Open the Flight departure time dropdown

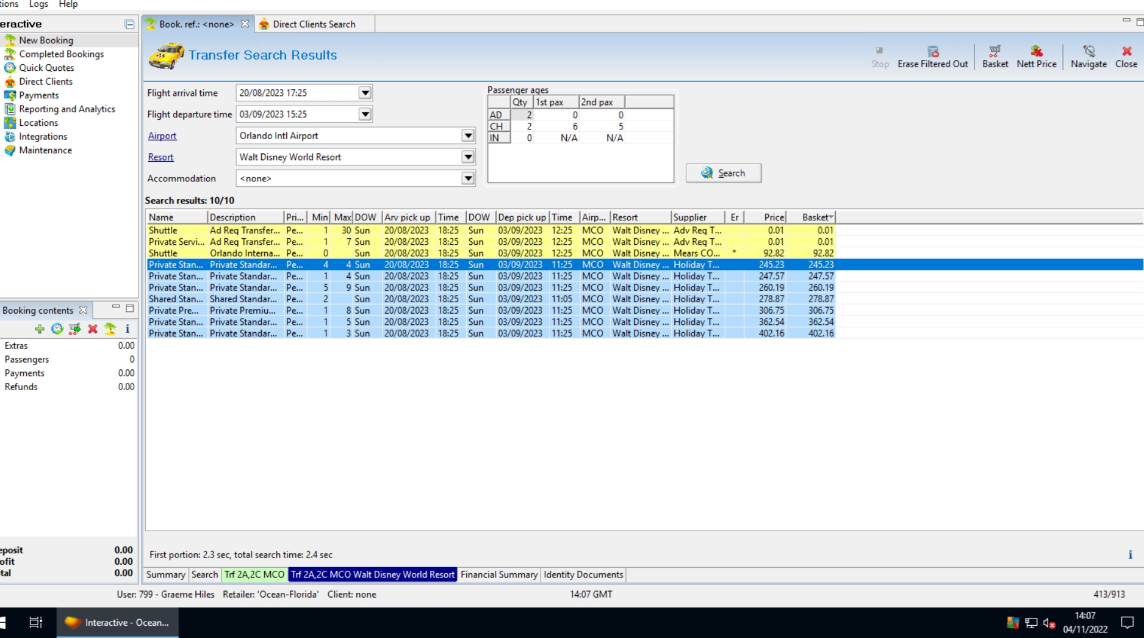365,114
